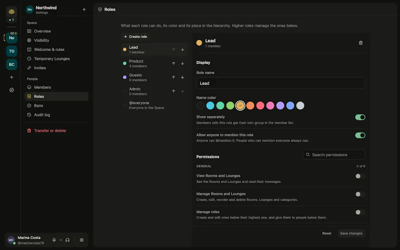Mute microphone in the user panel
This screenshot has height=250, width=400.
coord(54,240)
